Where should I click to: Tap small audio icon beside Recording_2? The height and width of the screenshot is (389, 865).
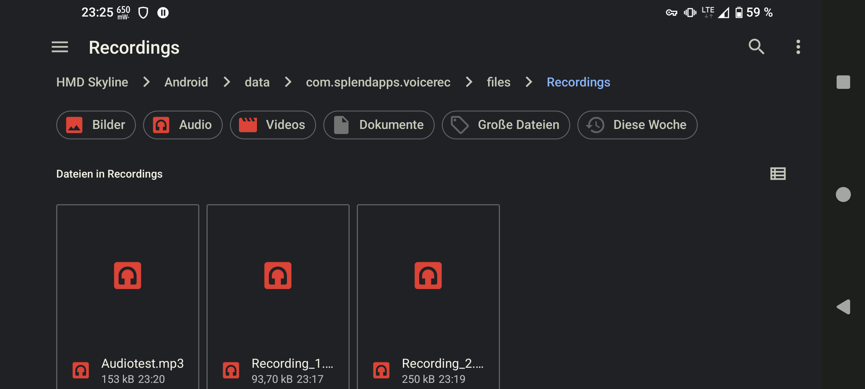pos(381,370)
